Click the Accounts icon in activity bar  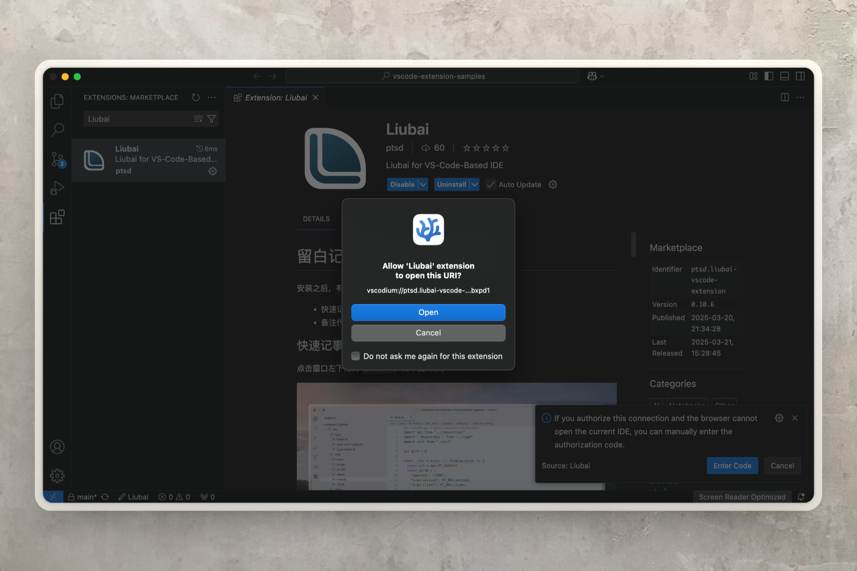[x=57, y=447]
